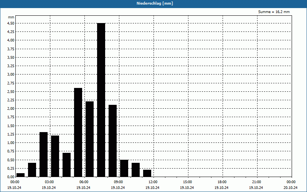Select the 'Summe = 16,2 mm' total label
The height and width of the screenshot is (192, 307).
point(274,12)
